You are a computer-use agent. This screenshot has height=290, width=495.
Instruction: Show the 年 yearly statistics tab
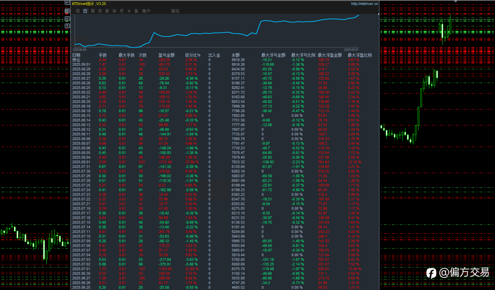(114, 11)
